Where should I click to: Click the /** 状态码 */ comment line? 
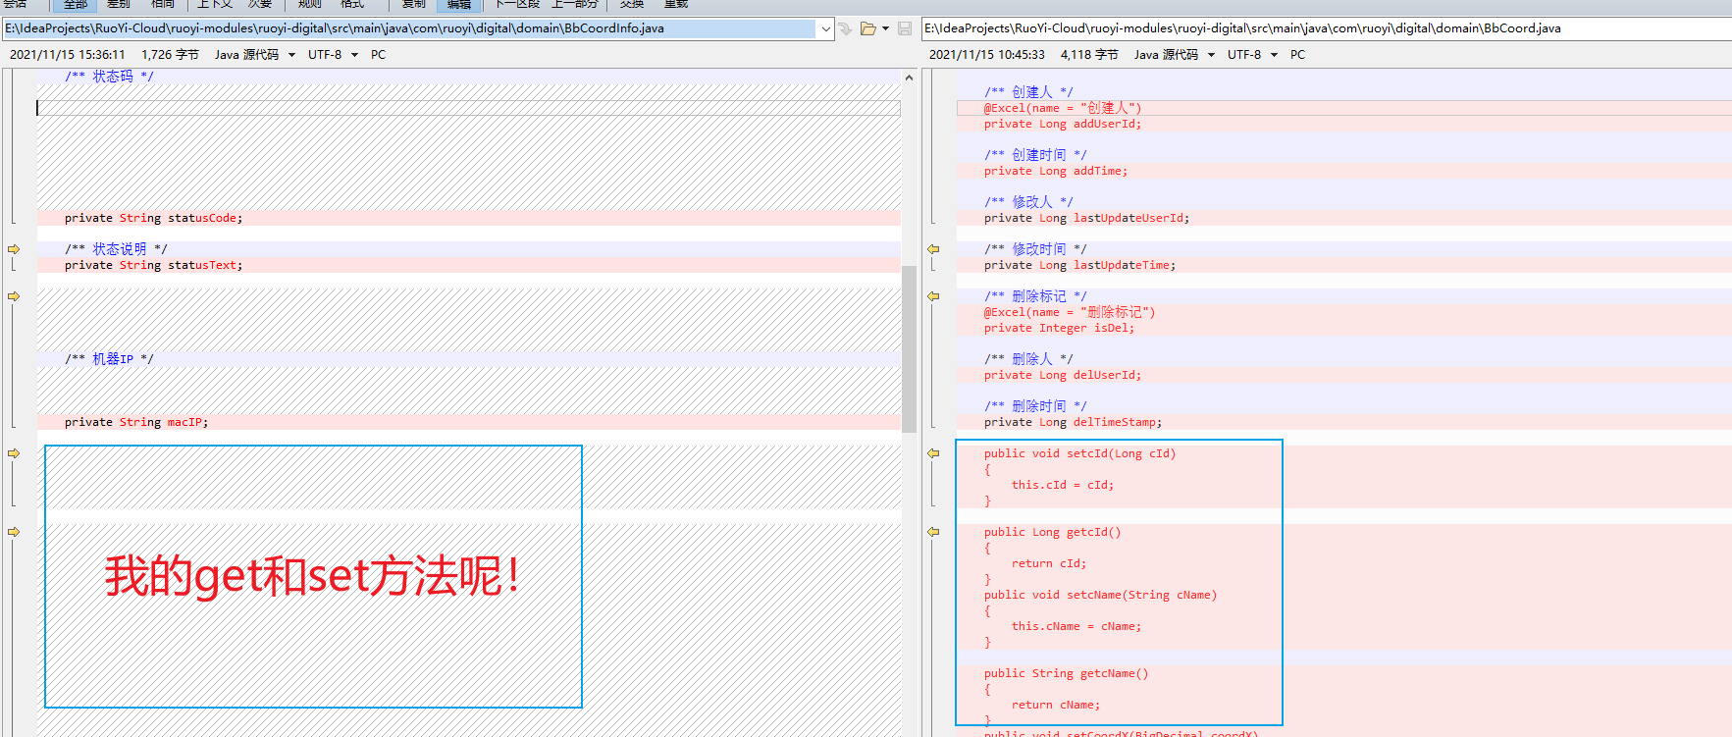point(109,77)
